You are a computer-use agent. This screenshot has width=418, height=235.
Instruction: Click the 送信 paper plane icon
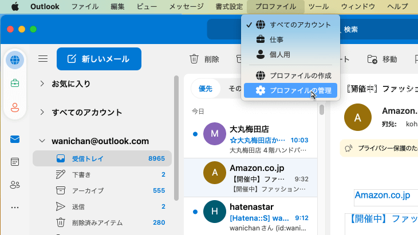61,206
